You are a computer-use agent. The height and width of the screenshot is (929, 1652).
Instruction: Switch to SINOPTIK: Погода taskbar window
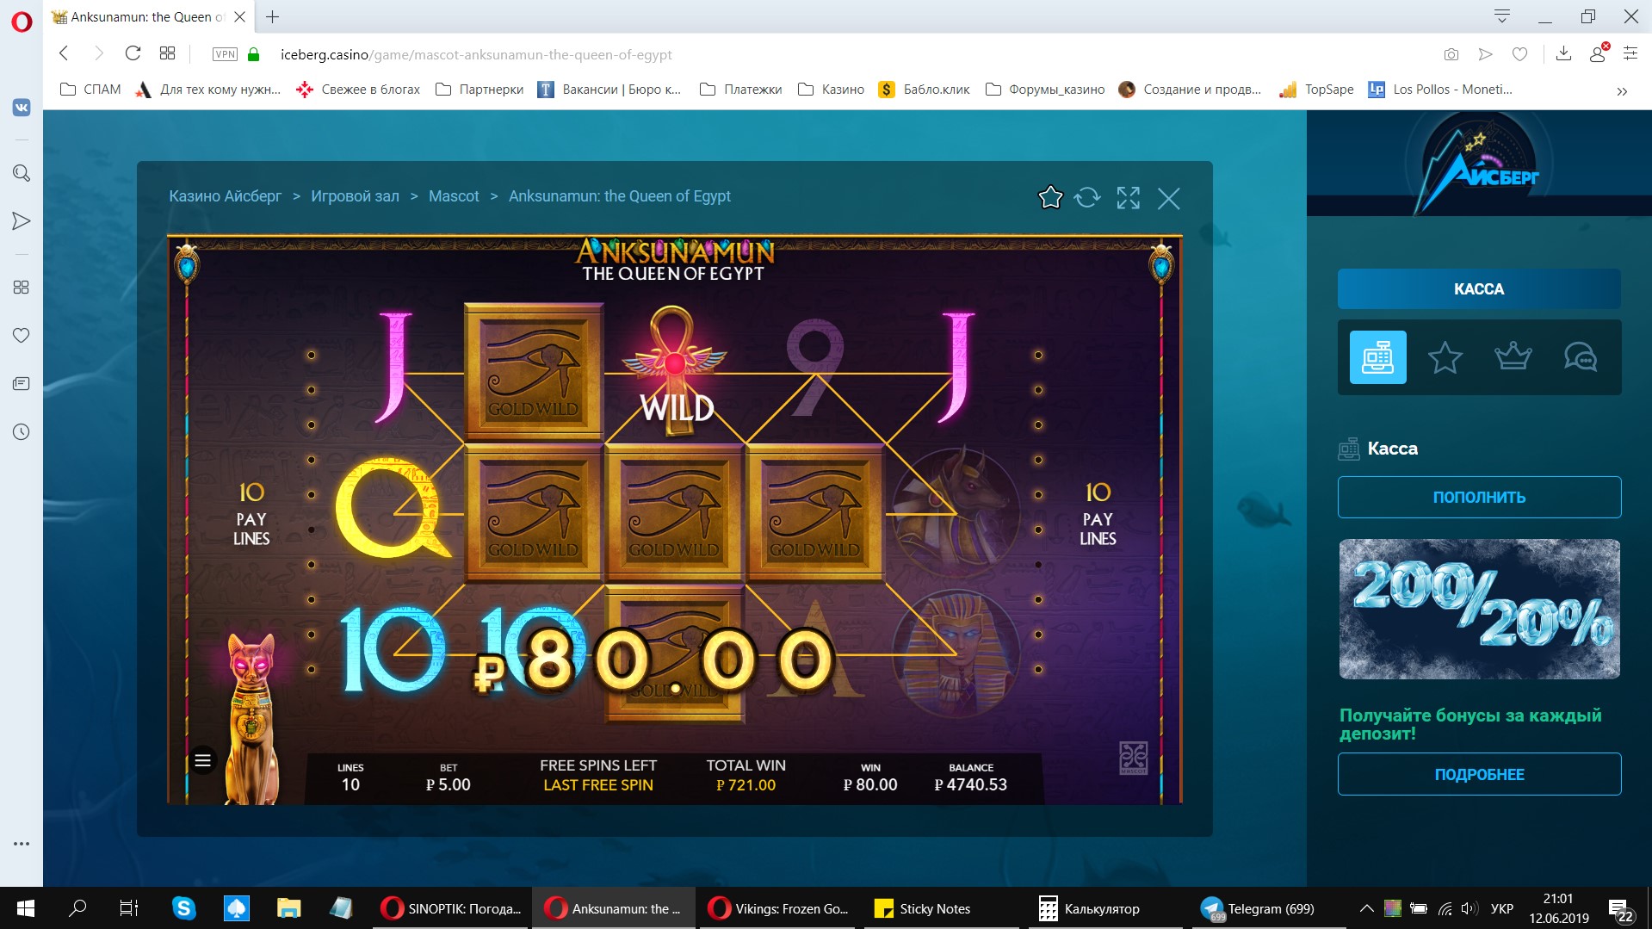click(451, 908)
